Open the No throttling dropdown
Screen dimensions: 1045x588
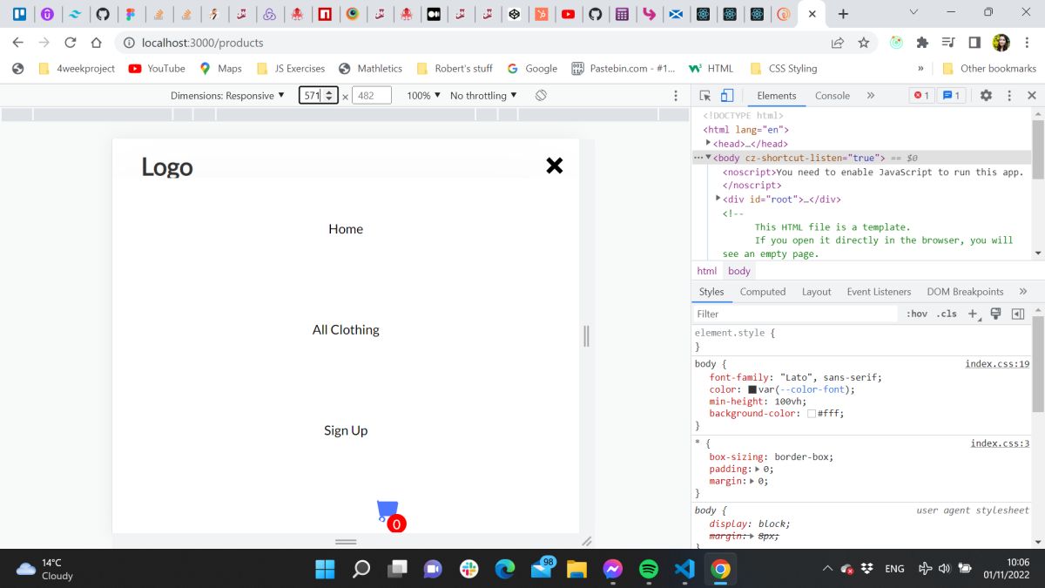(483, 96)
